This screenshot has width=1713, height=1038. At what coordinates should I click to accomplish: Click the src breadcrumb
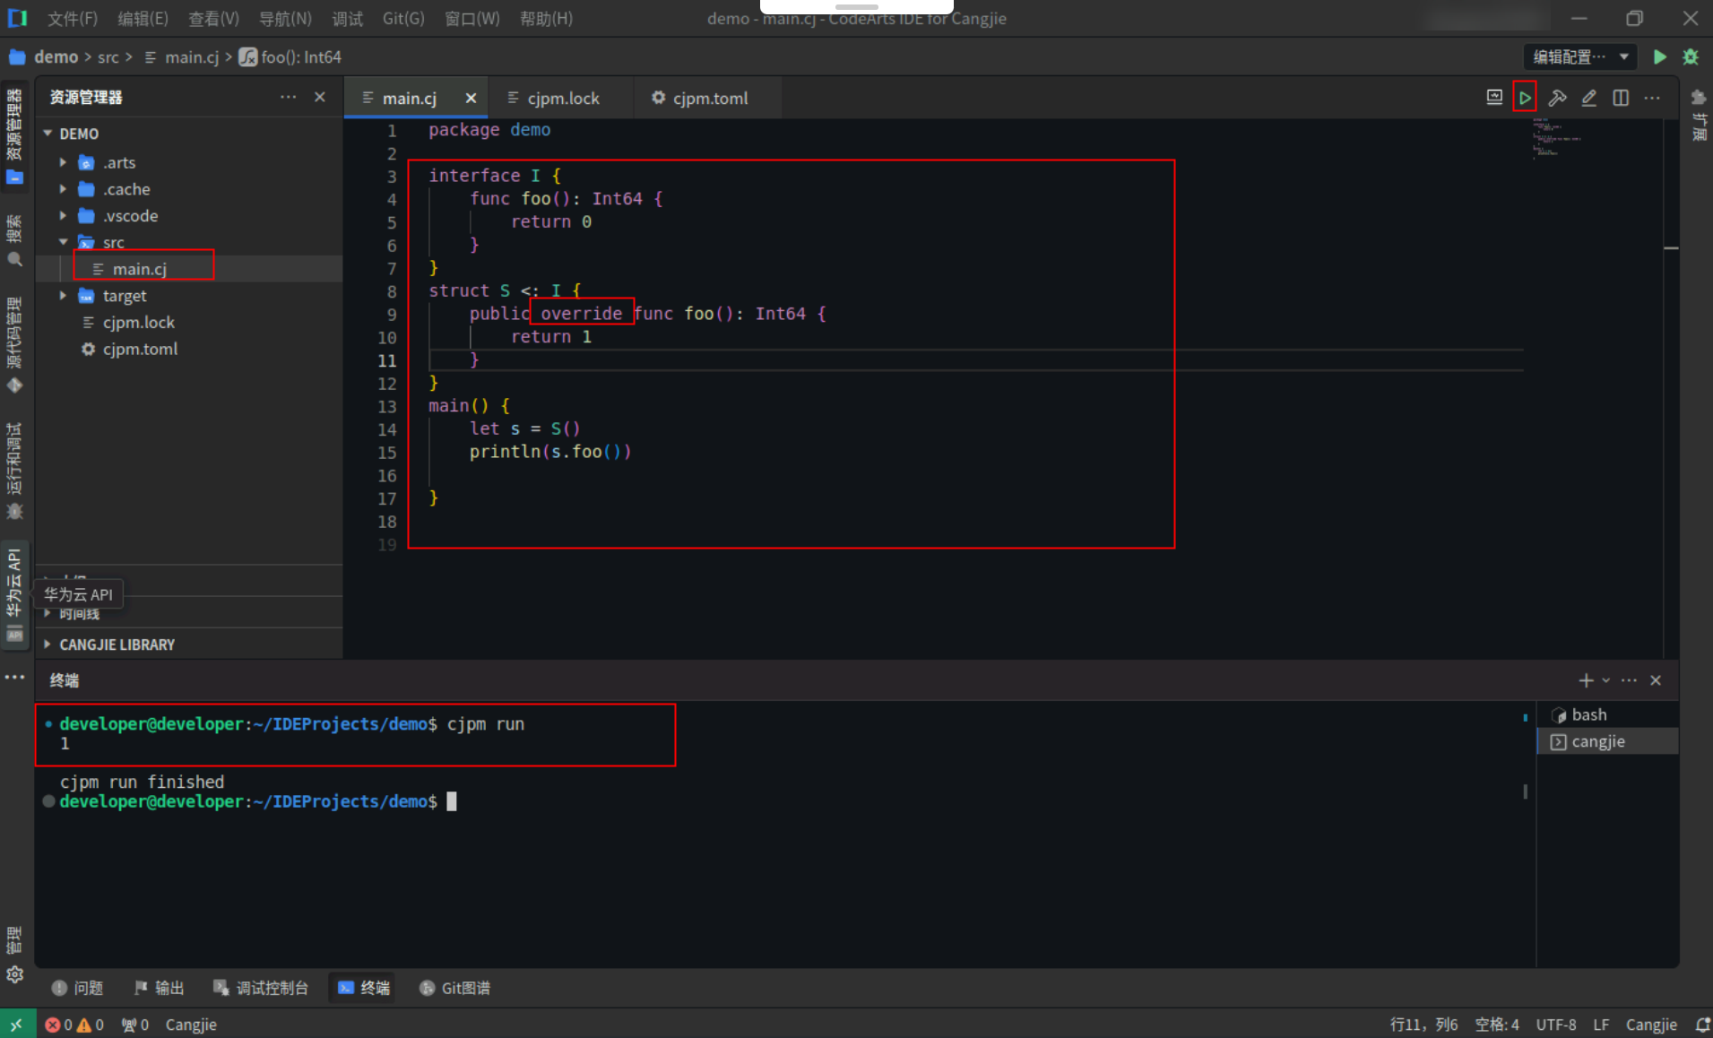point(108,57)
